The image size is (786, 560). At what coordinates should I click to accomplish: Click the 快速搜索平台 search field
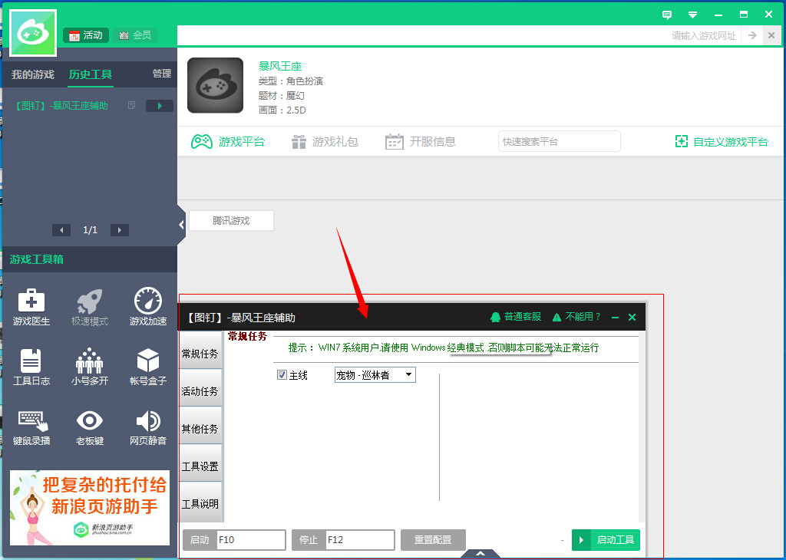click(x=560, y=141)
